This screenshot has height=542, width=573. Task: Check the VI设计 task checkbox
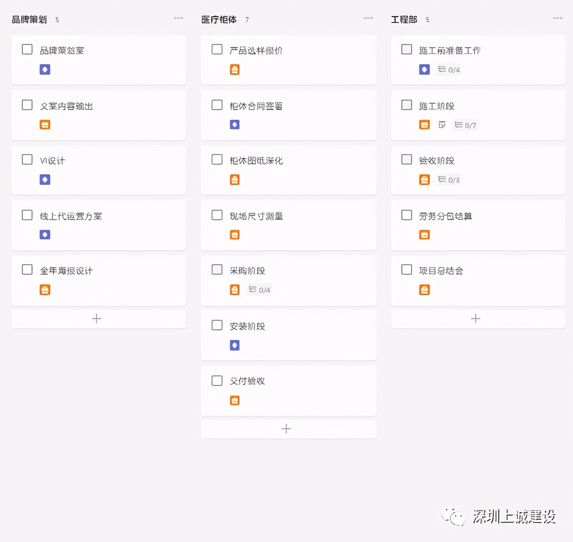(x=27, y=160)
